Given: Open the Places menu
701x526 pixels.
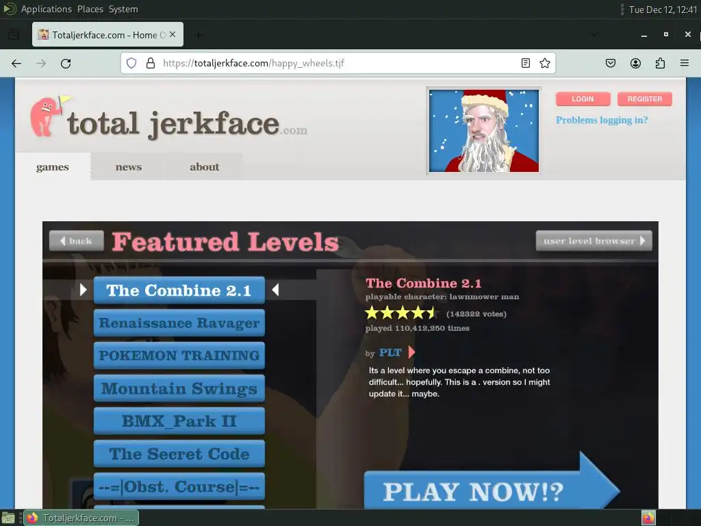Looking at the screenshot, I should pos(90,9).
